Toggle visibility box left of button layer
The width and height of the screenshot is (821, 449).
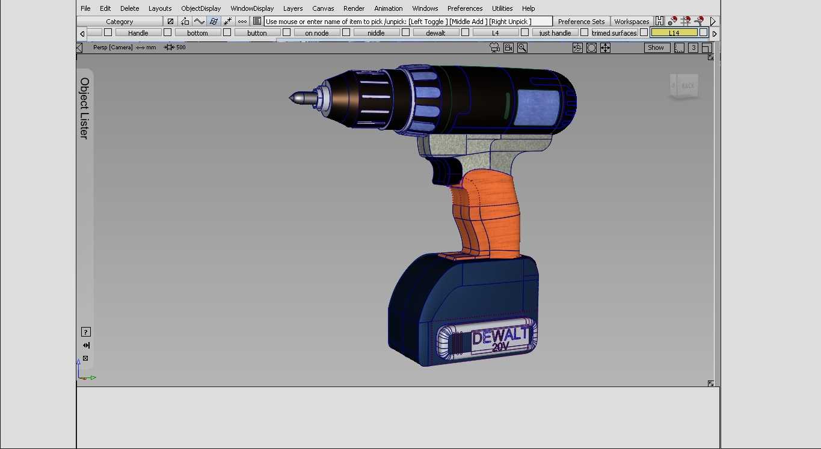[227, 32]
